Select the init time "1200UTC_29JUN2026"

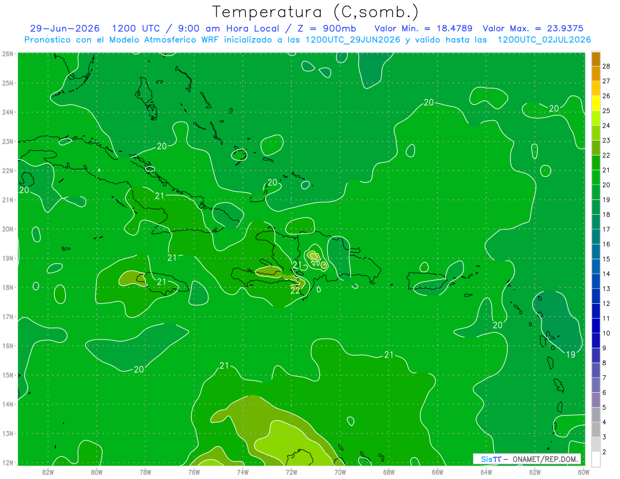pos(353,40)
